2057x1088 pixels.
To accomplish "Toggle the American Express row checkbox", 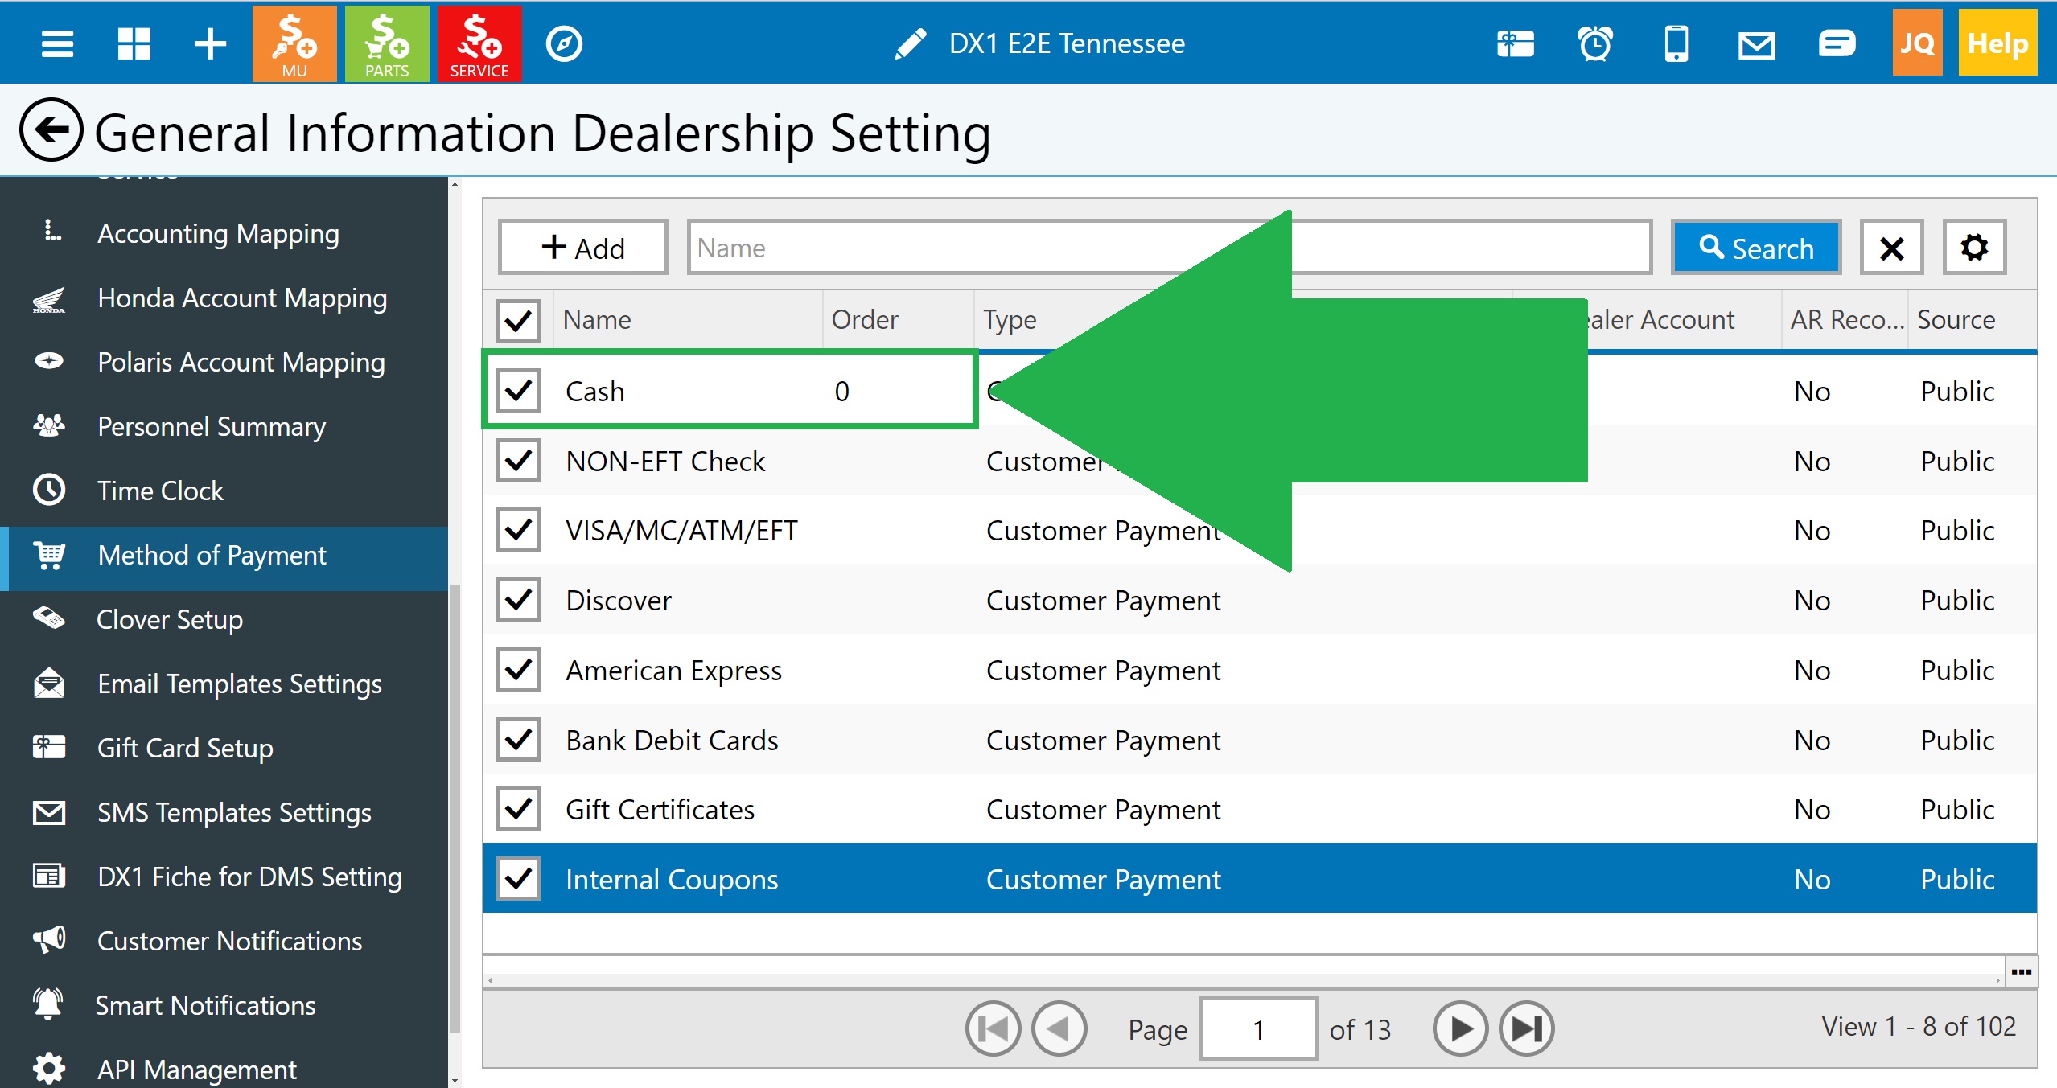I will [x=518, y=670].
